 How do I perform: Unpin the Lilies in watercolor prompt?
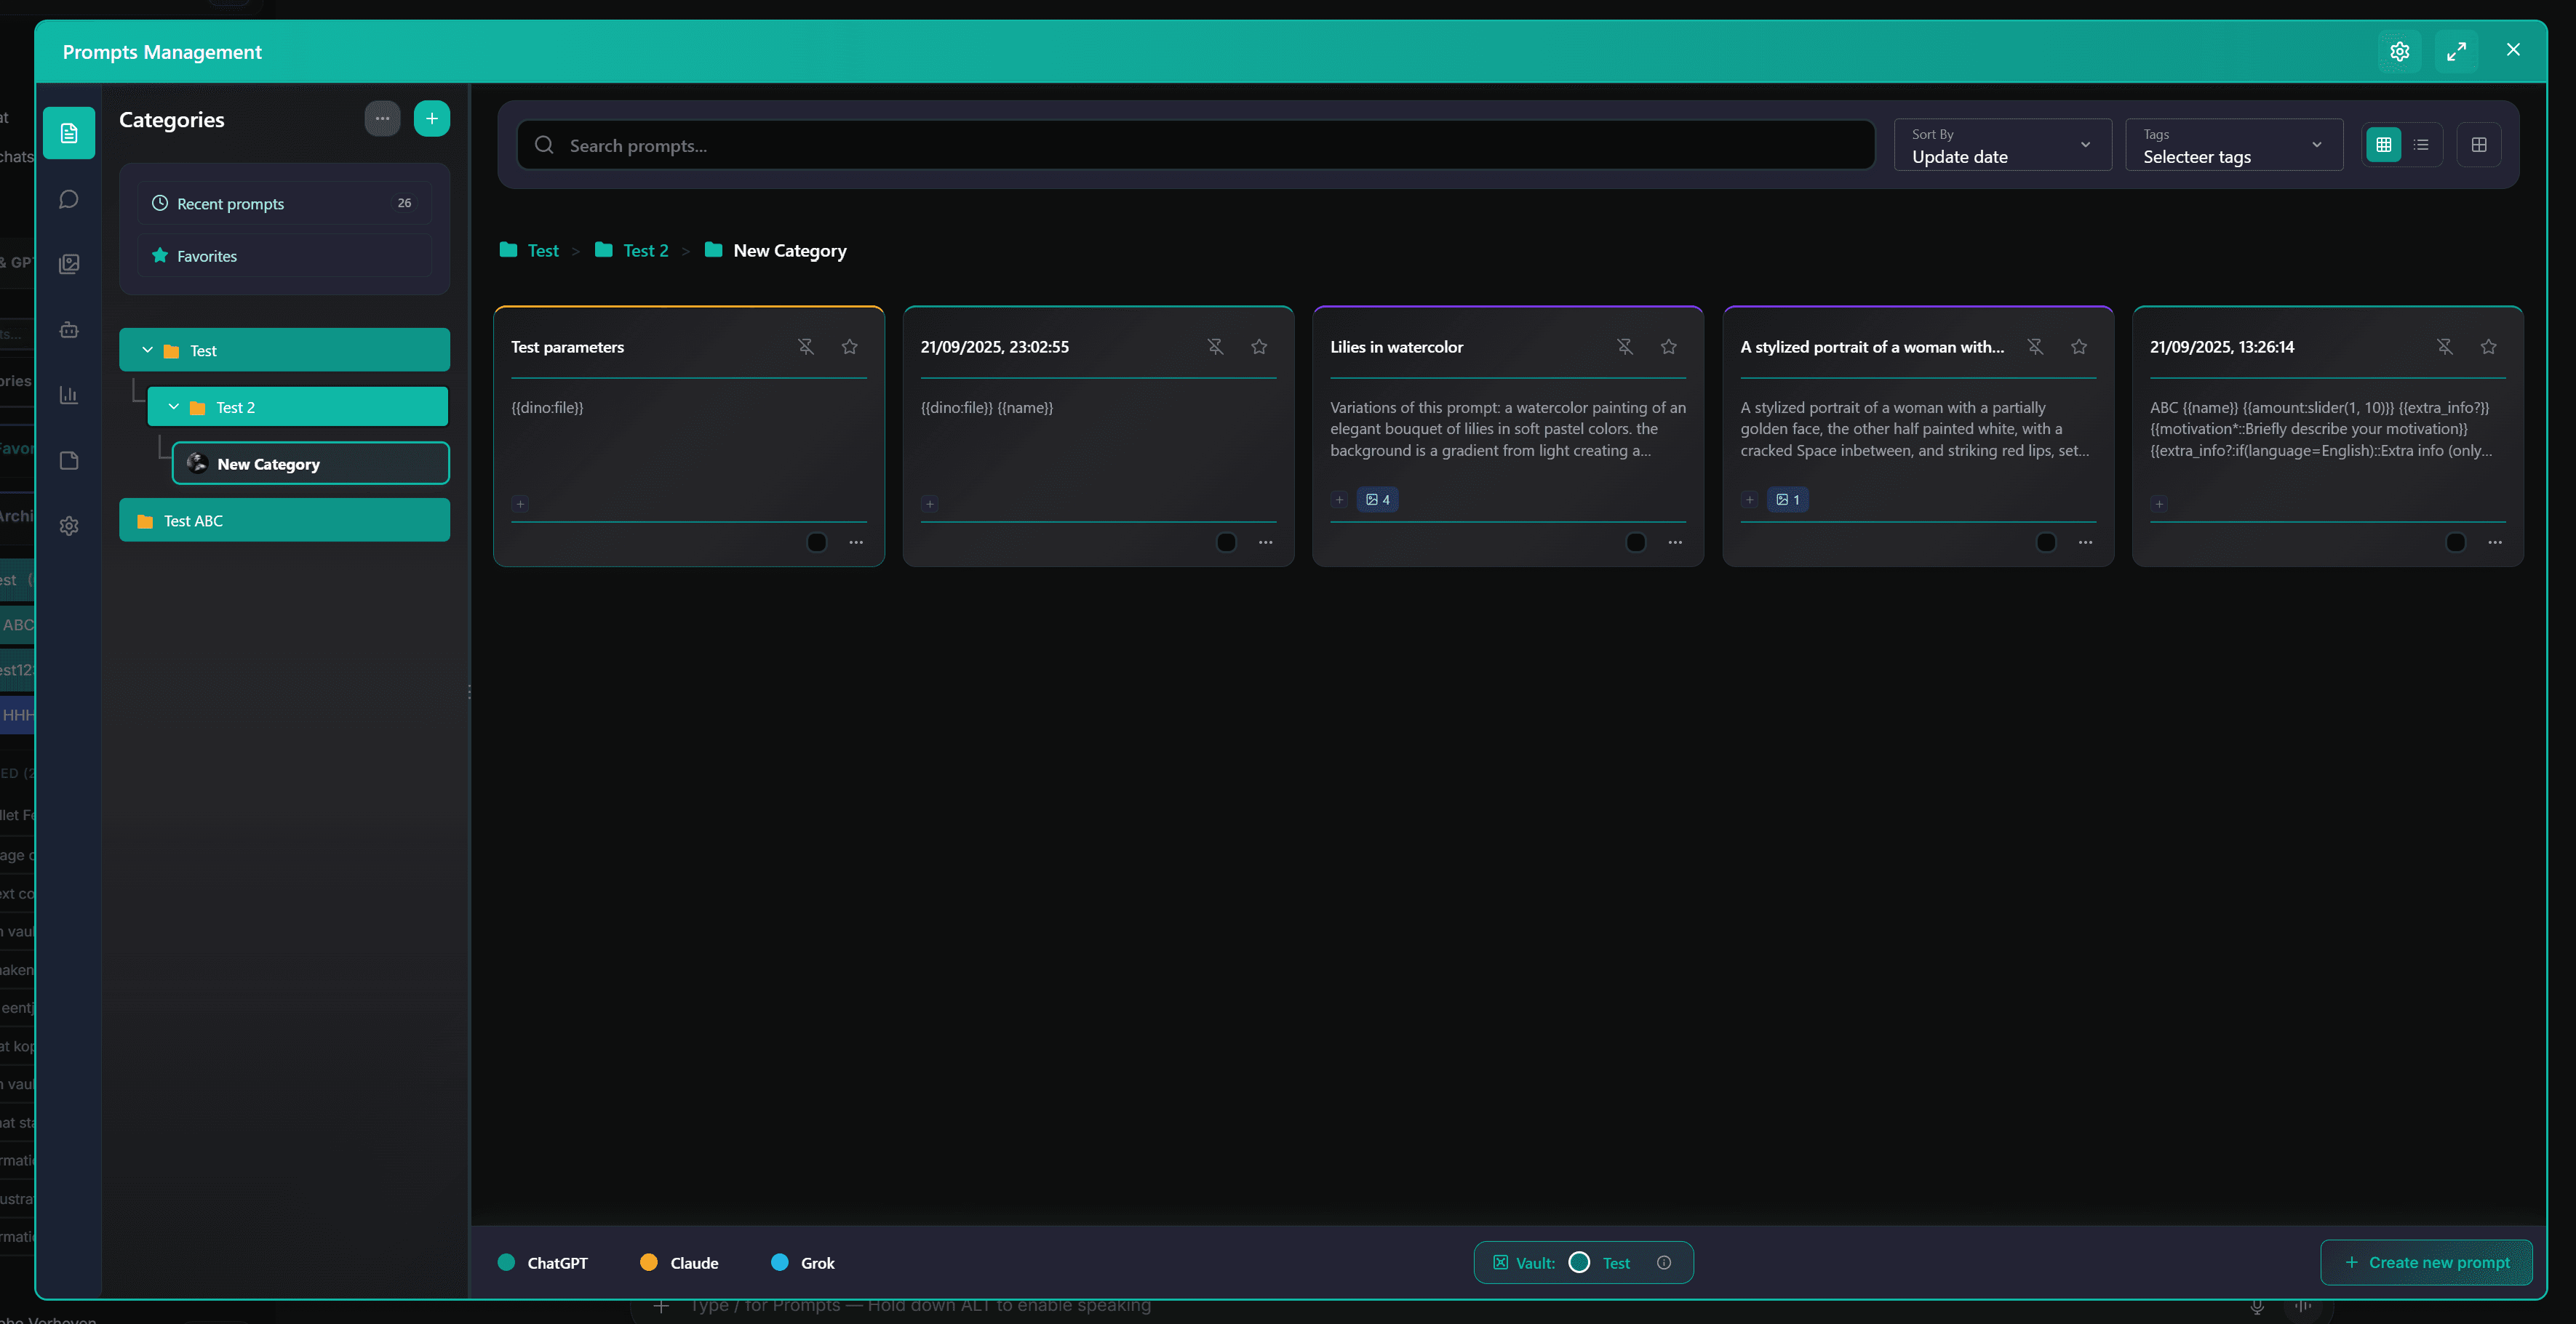[1625, 347]
